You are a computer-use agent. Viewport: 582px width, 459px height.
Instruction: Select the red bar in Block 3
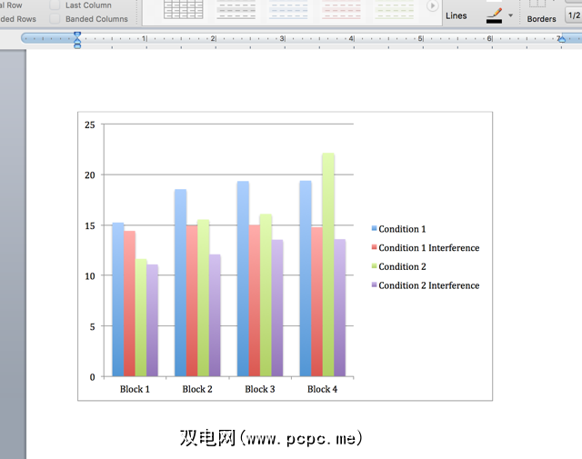click(x=255, y=301)
